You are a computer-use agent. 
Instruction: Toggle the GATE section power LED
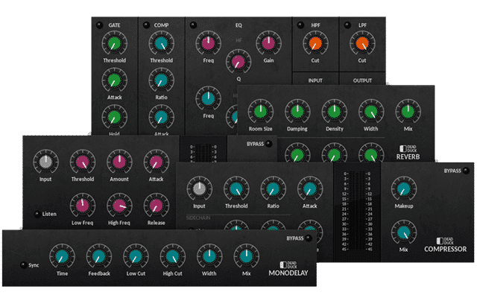99,25
